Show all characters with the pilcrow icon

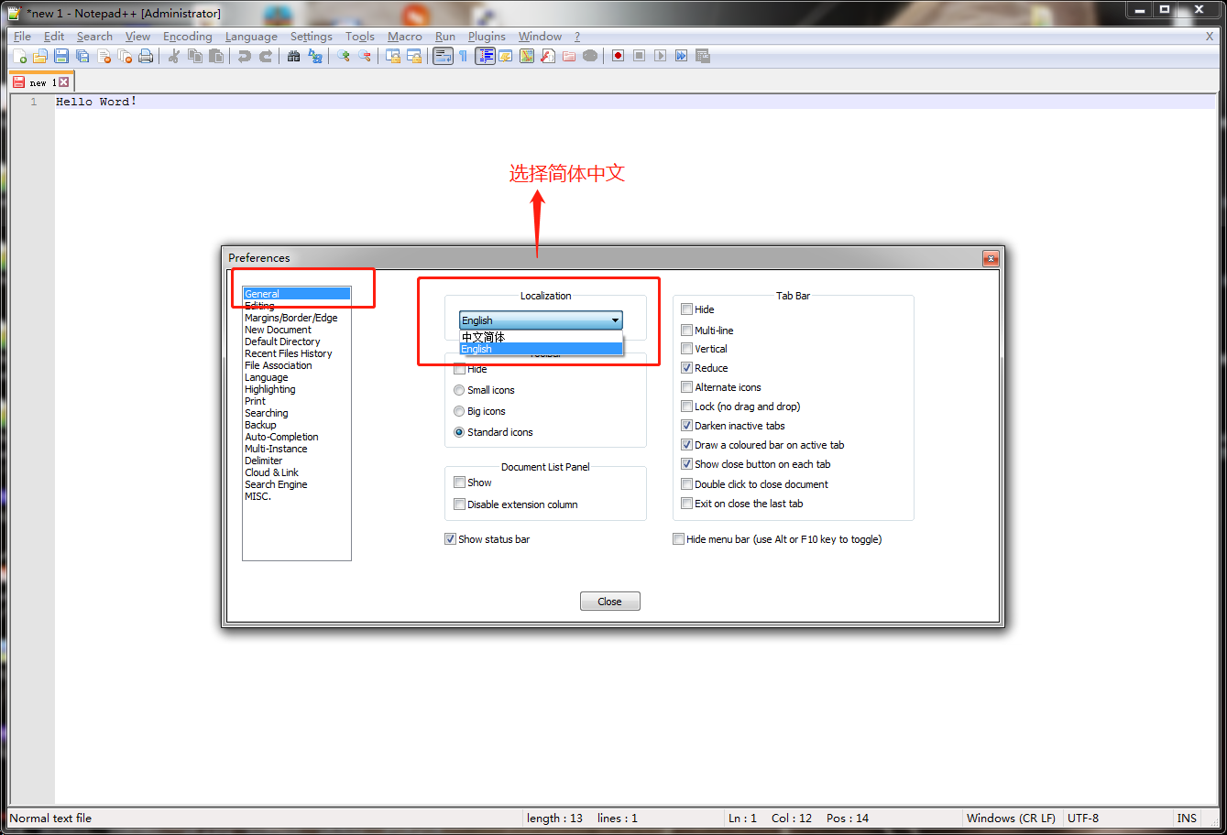[x=464, y=56]
